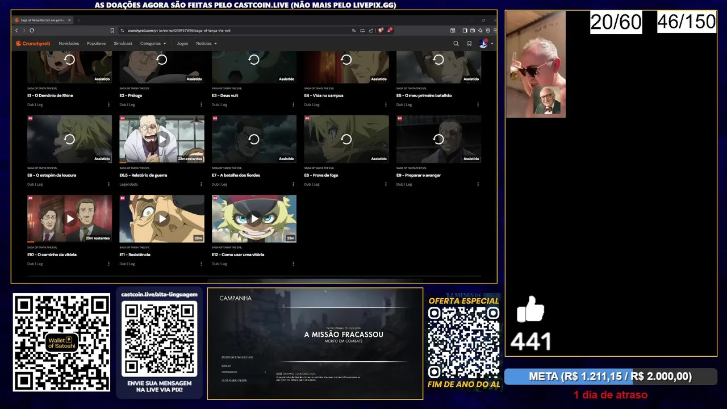Open the Brave Wallet icon
Image resolution: width=727 pixels, height=409 pixels.
pyautogui.click(x=473, y=30)
